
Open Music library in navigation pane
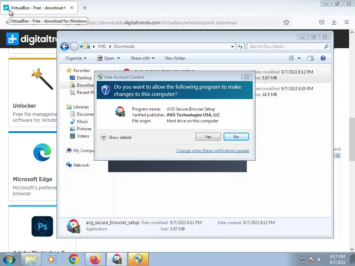click(79, 122)
